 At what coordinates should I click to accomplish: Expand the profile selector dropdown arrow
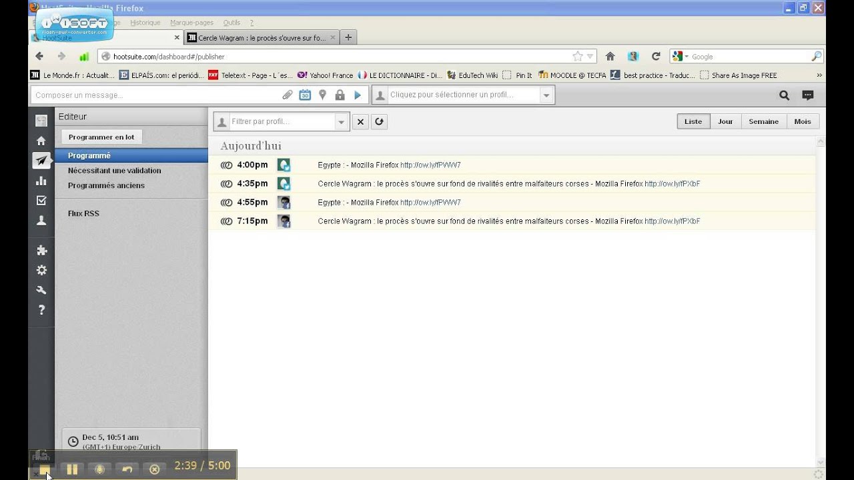[x=546, y=95]
